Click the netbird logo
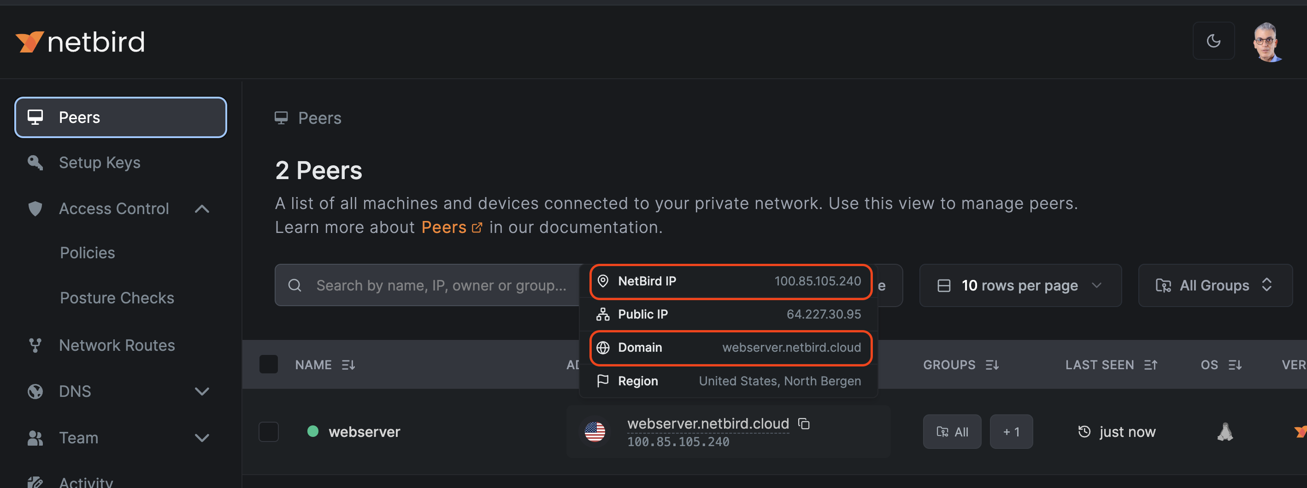The width and height of the screenshot is (1307, 488). click(x=80, y=41)
